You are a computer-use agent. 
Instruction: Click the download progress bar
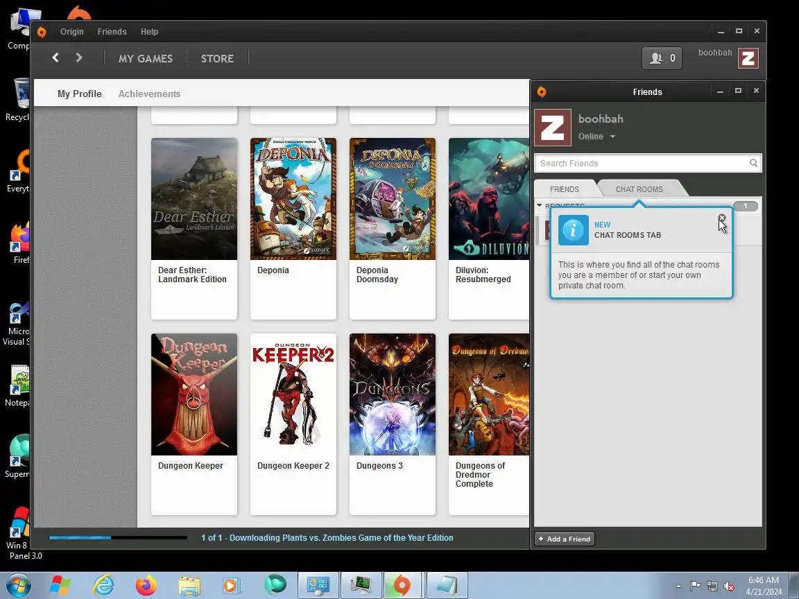[x=118, y=537]
